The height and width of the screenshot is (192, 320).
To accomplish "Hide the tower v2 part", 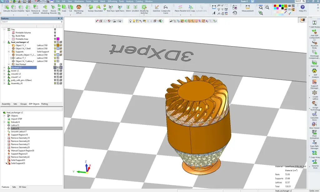I will [55, 71].
